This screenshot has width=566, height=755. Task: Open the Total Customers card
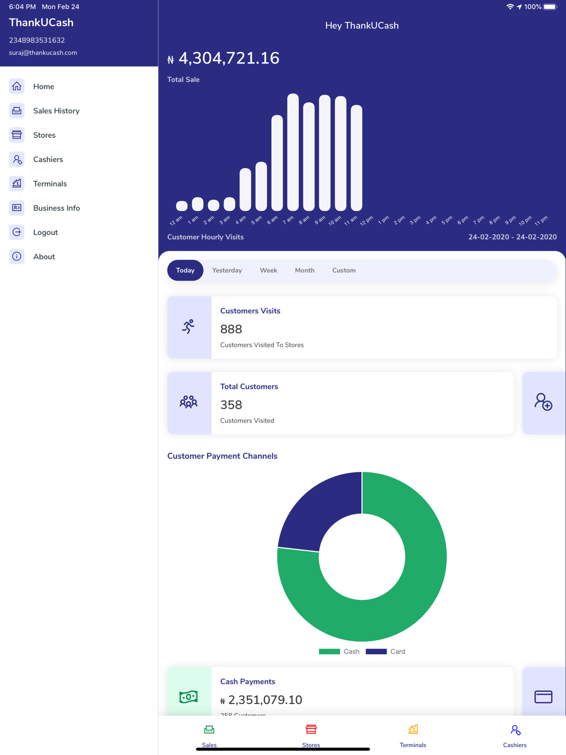tap(341, 403)
